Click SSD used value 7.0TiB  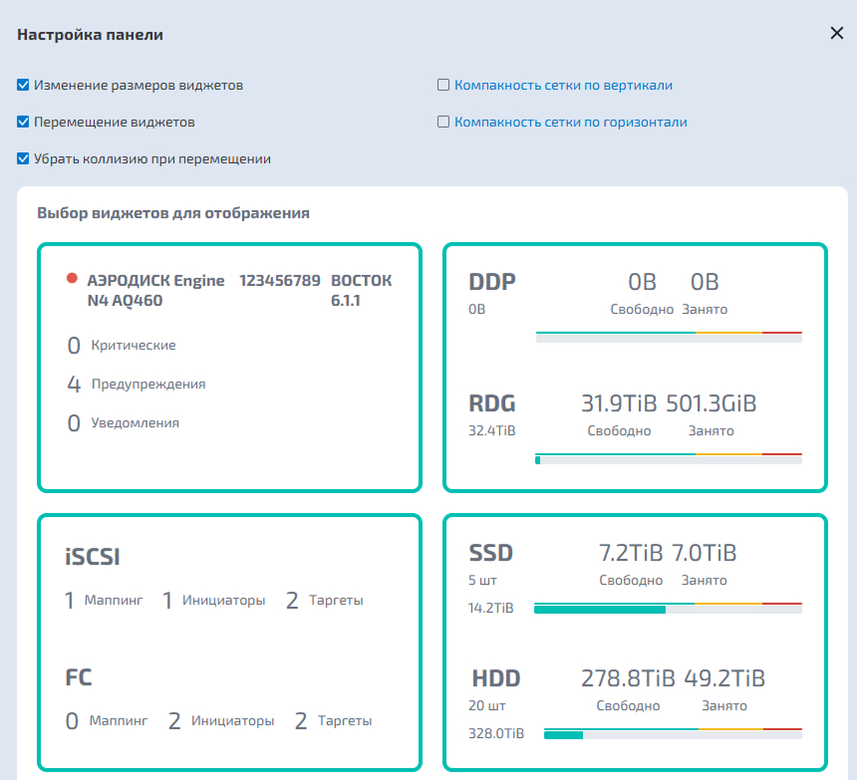704,553
